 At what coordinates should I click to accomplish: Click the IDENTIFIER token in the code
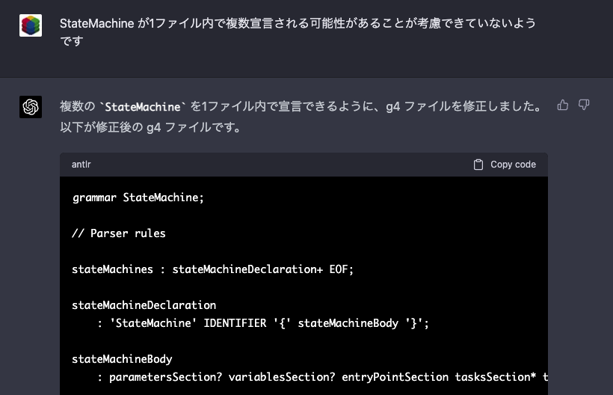click(x=235, y=323)
